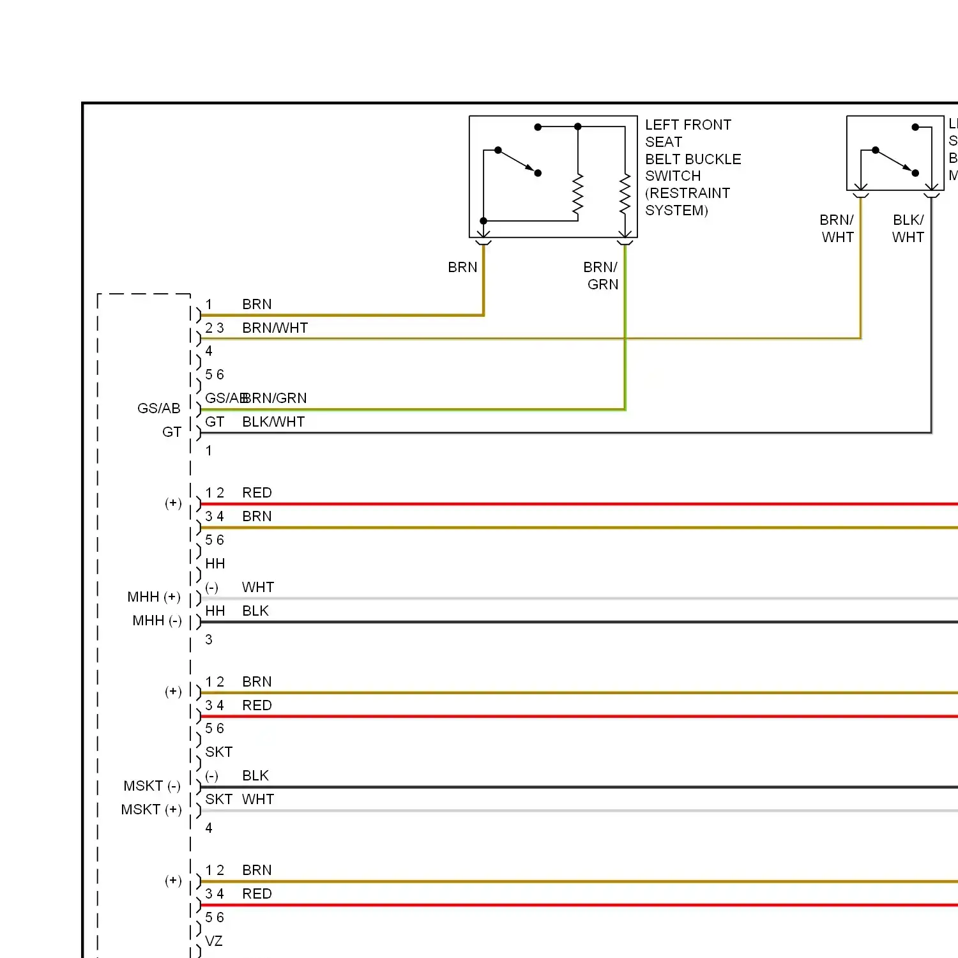Click the pin number 4 below the 2 3 BRN/WHT row
Screen dimensions: 958x958
click(x=209, y=351)
